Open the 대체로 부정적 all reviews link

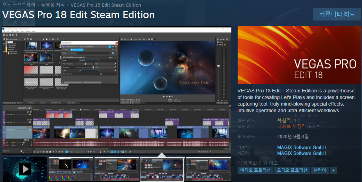click(x=291, y=126)
